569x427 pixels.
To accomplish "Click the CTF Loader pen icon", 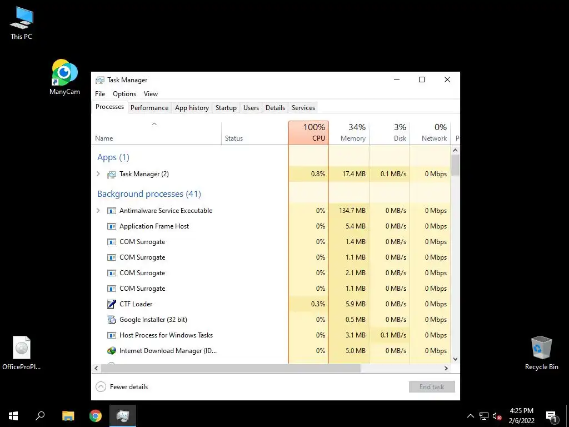I will point(111,304).
